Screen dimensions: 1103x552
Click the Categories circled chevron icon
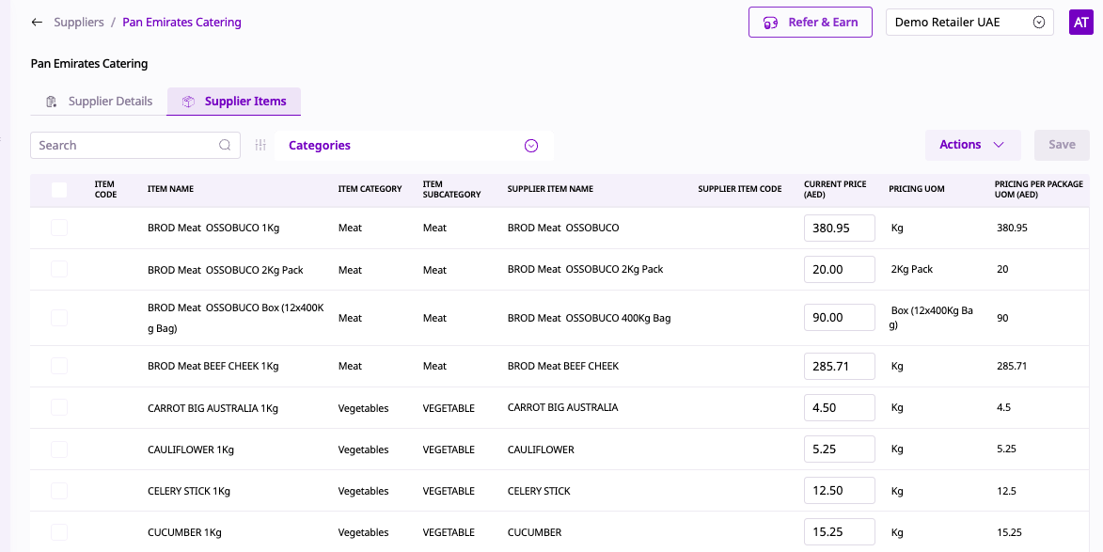point(530,146)
